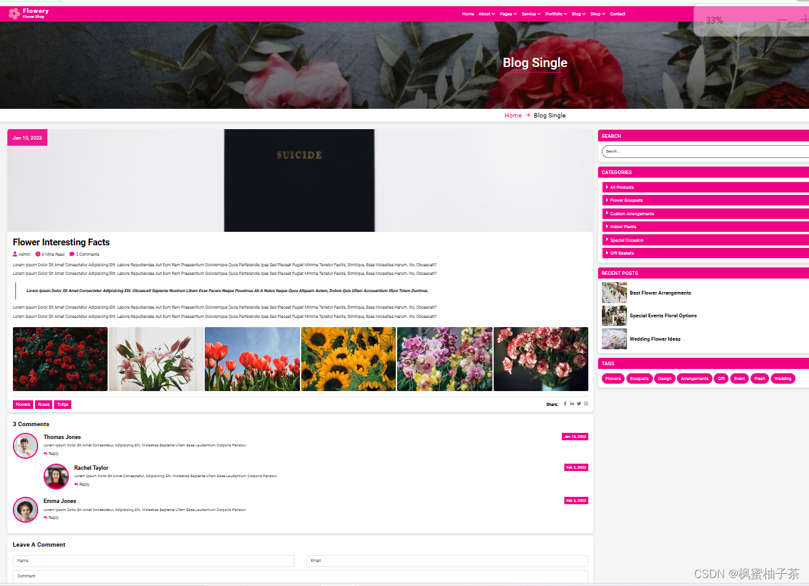This screenshot has height=586, width=809.
Task: Click the pink lilies gallery image
Action: pyautogui.click(x=156, y=359)
